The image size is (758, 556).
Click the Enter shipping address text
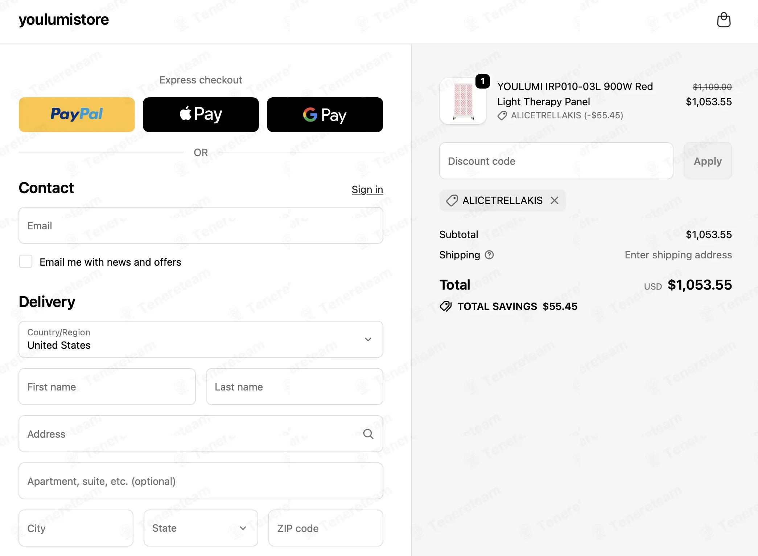coord(678,255)
